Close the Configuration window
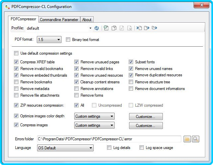 coord(201,5)
